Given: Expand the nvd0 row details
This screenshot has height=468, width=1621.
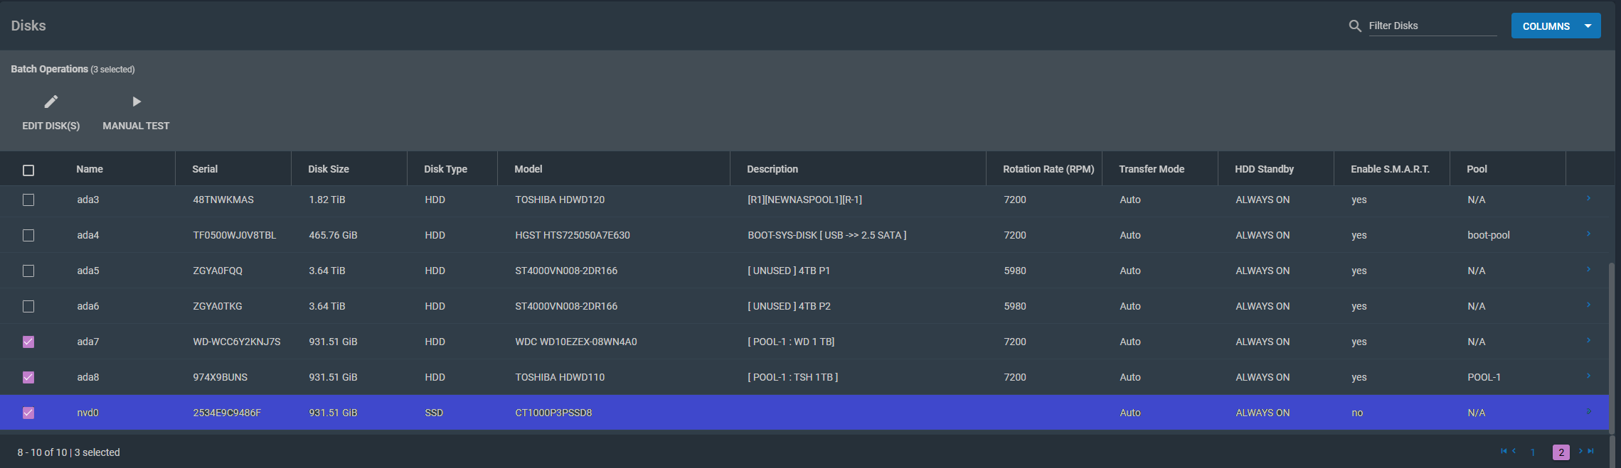Looking at the screenshot, I should [1588, 412].
